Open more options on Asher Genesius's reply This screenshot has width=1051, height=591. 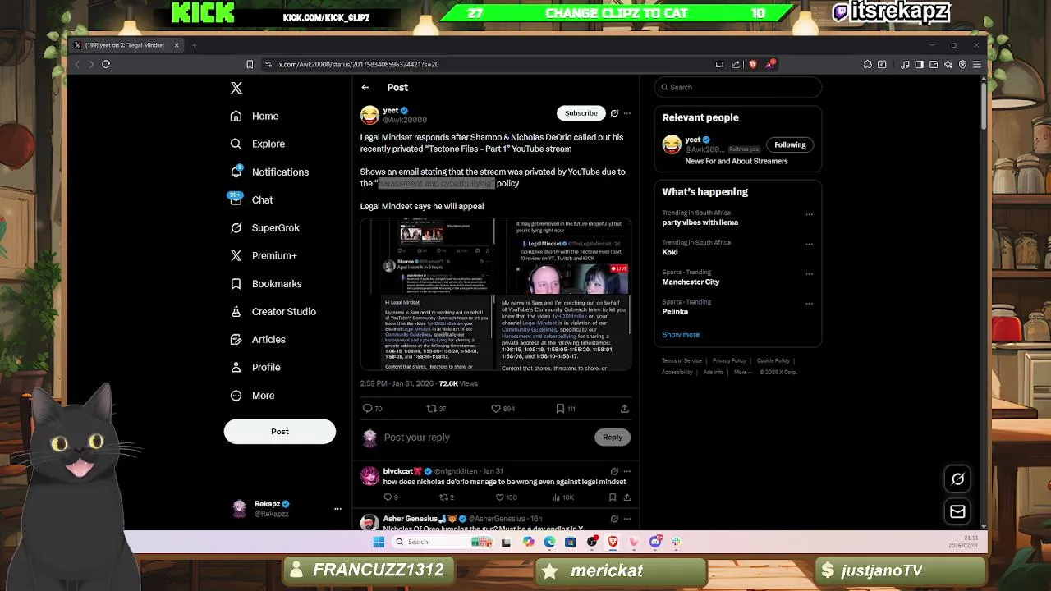click(x=627, y=519)
